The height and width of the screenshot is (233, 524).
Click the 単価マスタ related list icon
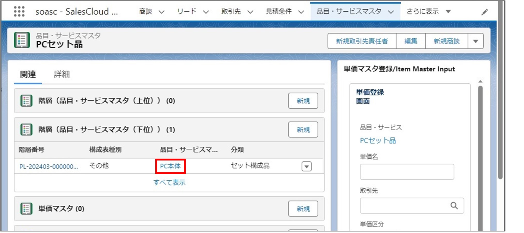[x=26, y=208]
